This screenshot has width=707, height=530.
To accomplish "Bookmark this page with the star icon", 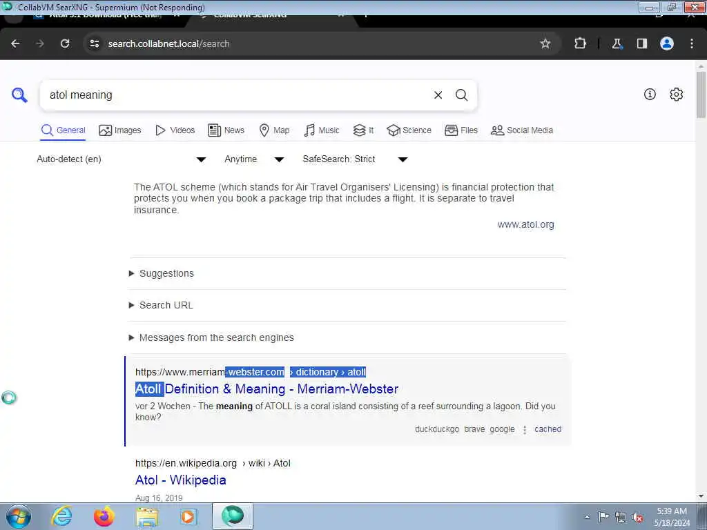I will pos(545,43).
